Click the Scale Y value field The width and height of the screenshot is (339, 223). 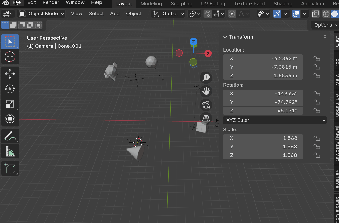(x=263, y=147)
